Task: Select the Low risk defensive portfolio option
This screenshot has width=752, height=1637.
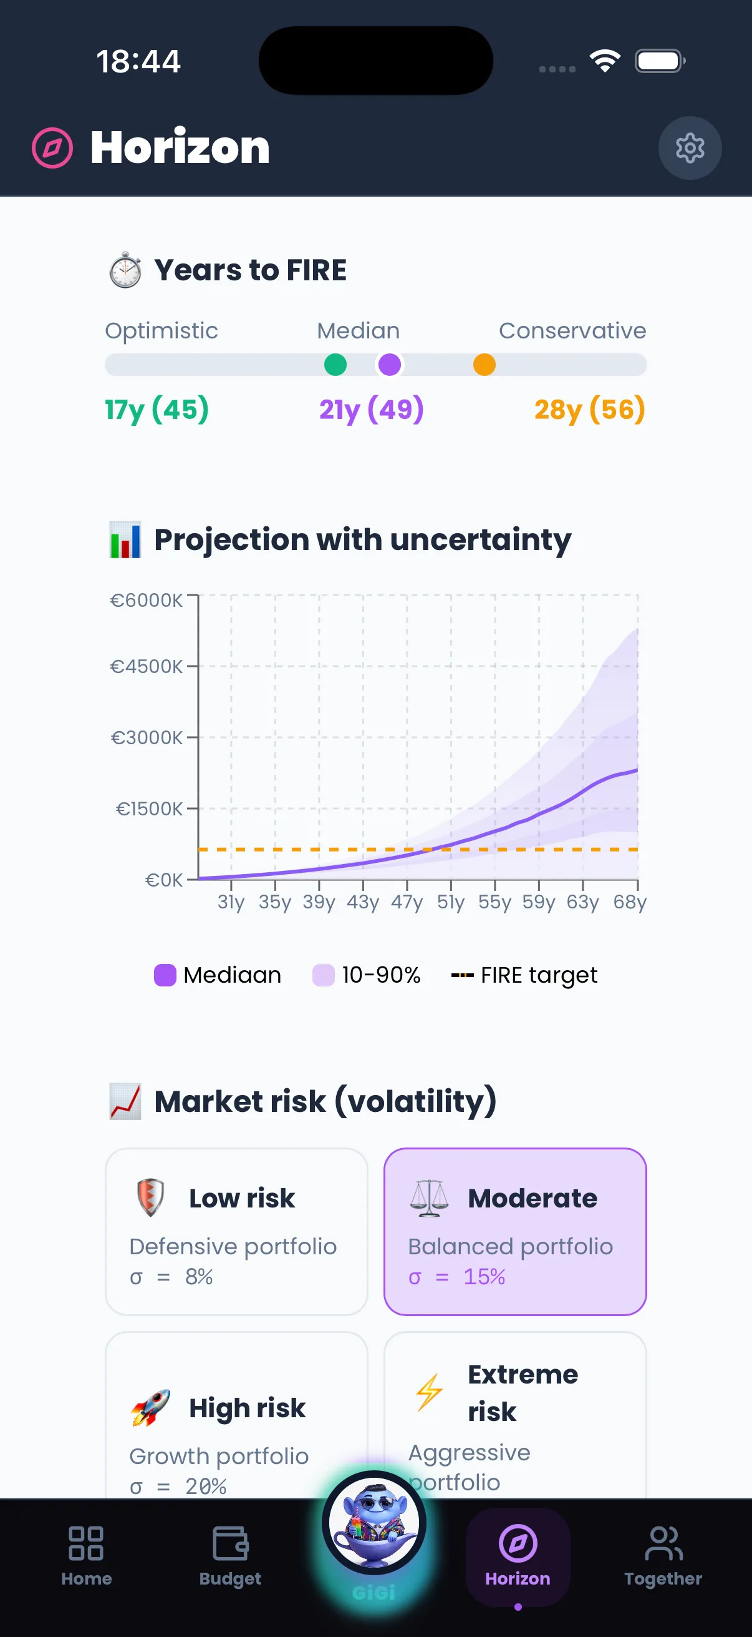Action: click(x=236, y=1231)
